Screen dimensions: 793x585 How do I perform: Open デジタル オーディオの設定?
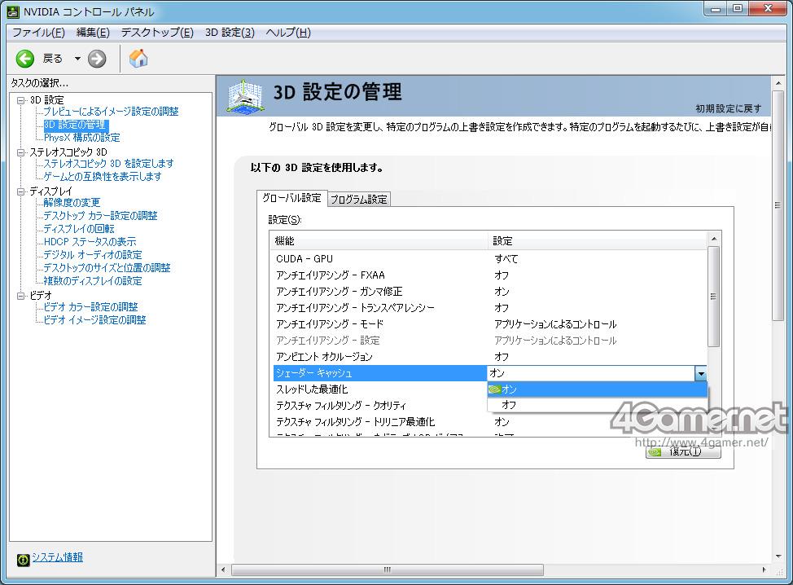coord(93,255)
